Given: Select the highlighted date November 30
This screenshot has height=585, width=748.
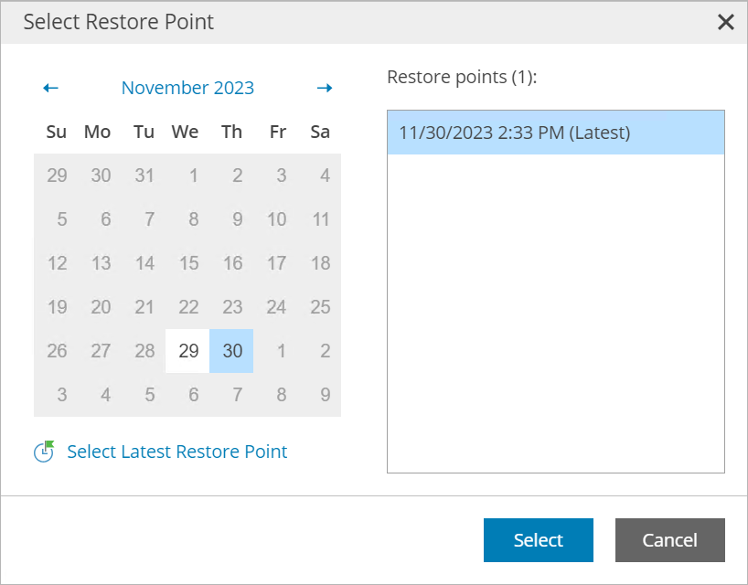Looking at the screenshot, I should (x=231, y=351).
